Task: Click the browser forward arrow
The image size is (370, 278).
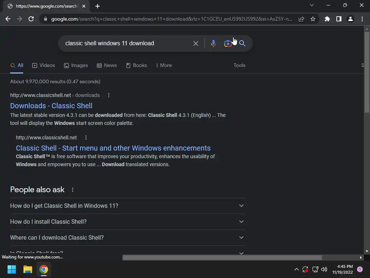Action: 20,19
